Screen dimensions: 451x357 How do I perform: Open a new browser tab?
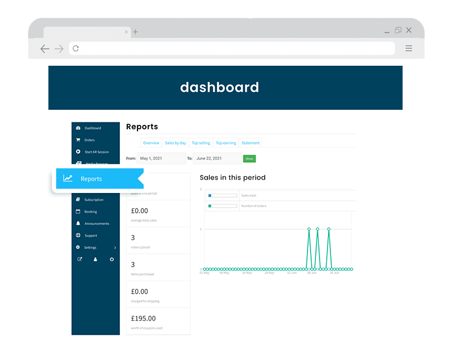[x=136, y=32]
